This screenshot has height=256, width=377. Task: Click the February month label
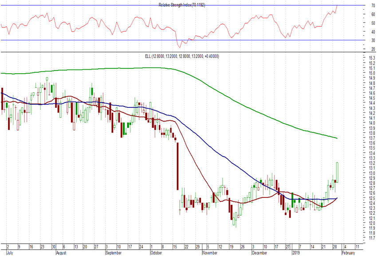point(348,253)
